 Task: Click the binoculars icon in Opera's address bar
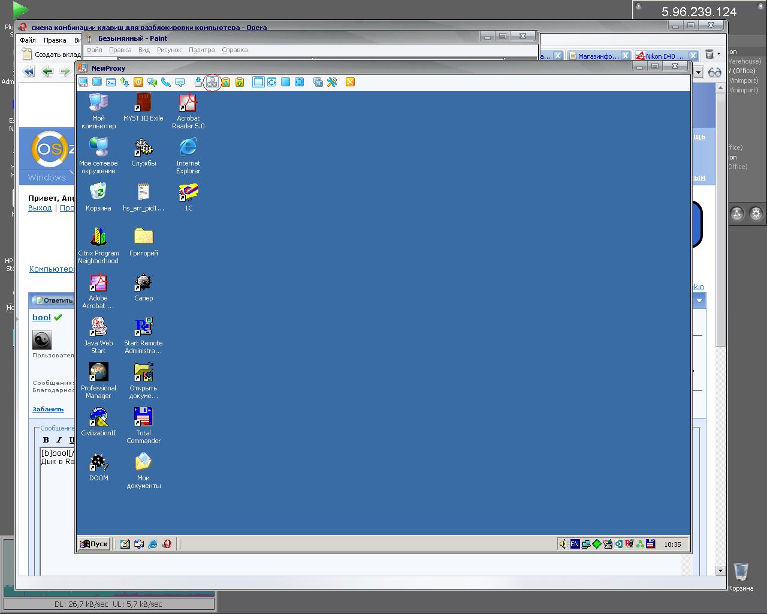pyautogui.click(x=715, y=72)
